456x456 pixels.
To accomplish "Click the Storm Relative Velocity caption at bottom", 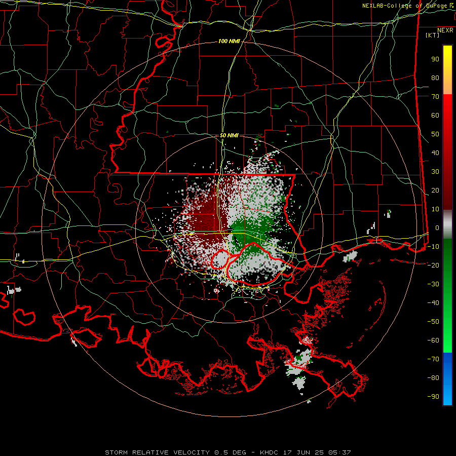I will (x=227, y=452).
